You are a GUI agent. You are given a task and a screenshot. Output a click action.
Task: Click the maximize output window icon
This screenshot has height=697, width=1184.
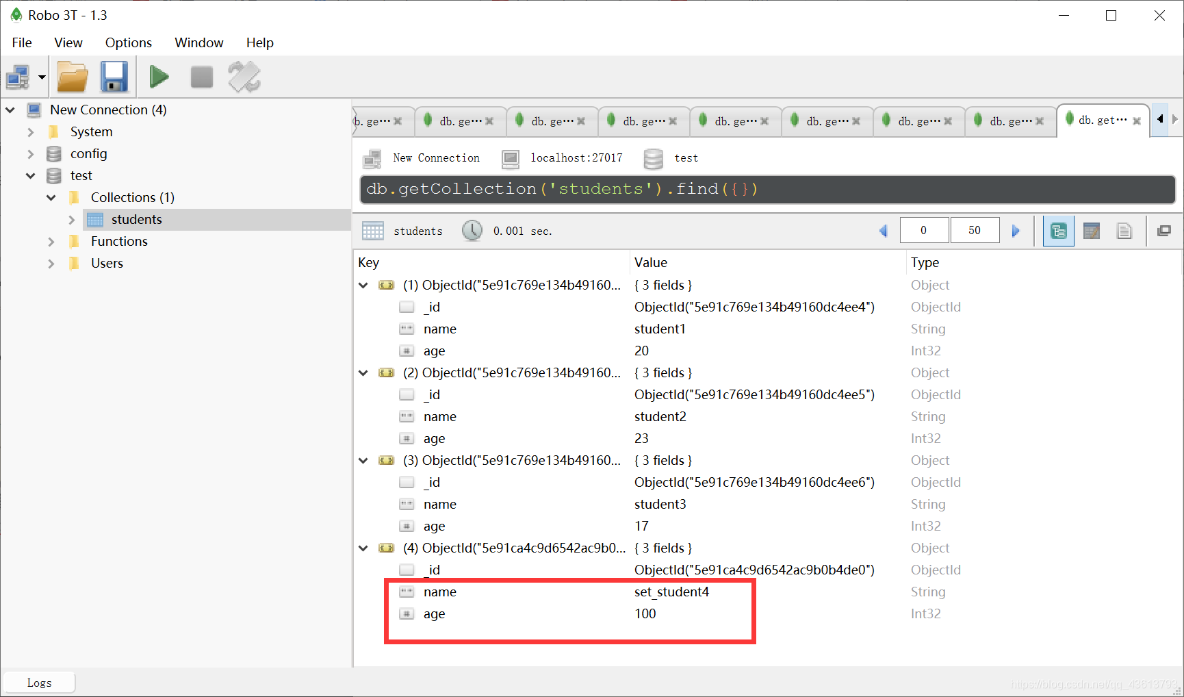1163,231
